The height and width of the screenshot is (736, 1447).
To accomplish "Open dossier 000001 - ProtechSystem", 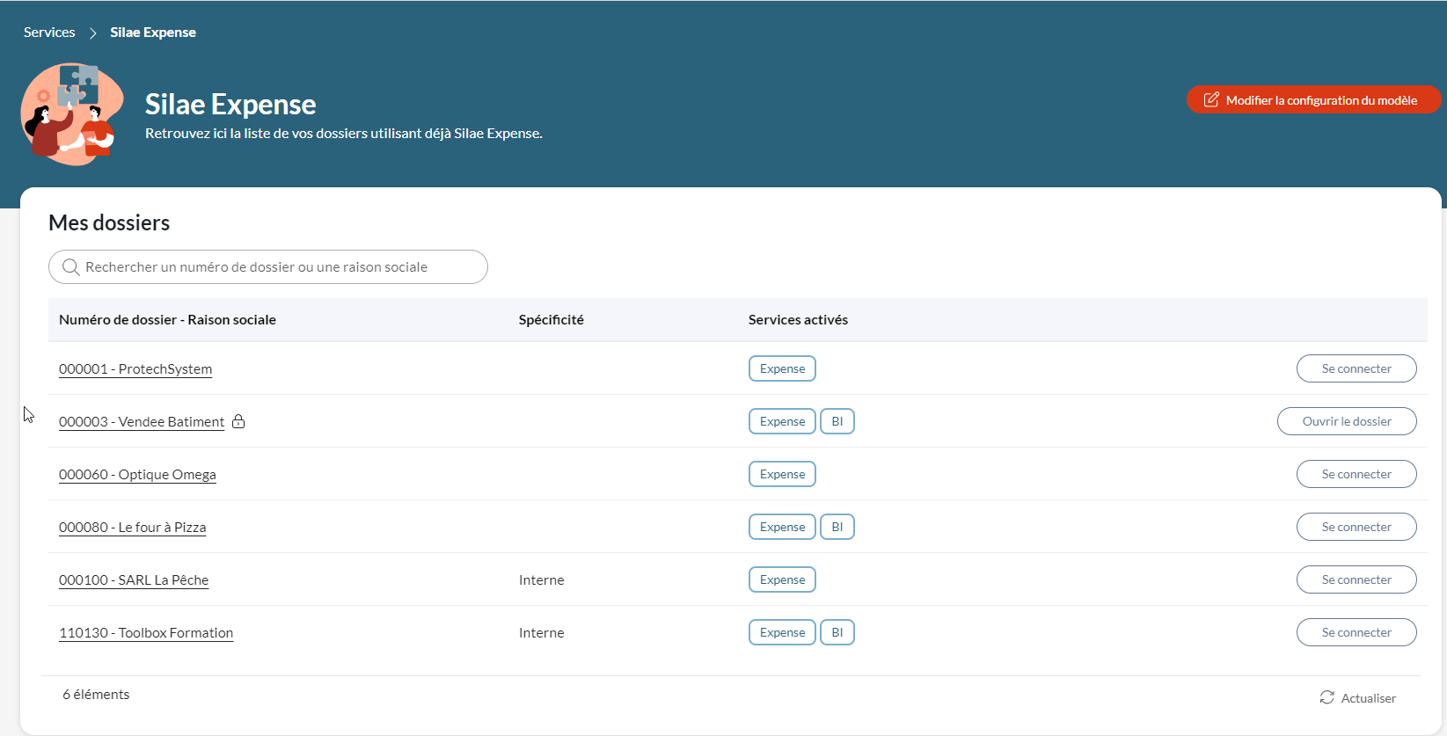I will (135, 369).
